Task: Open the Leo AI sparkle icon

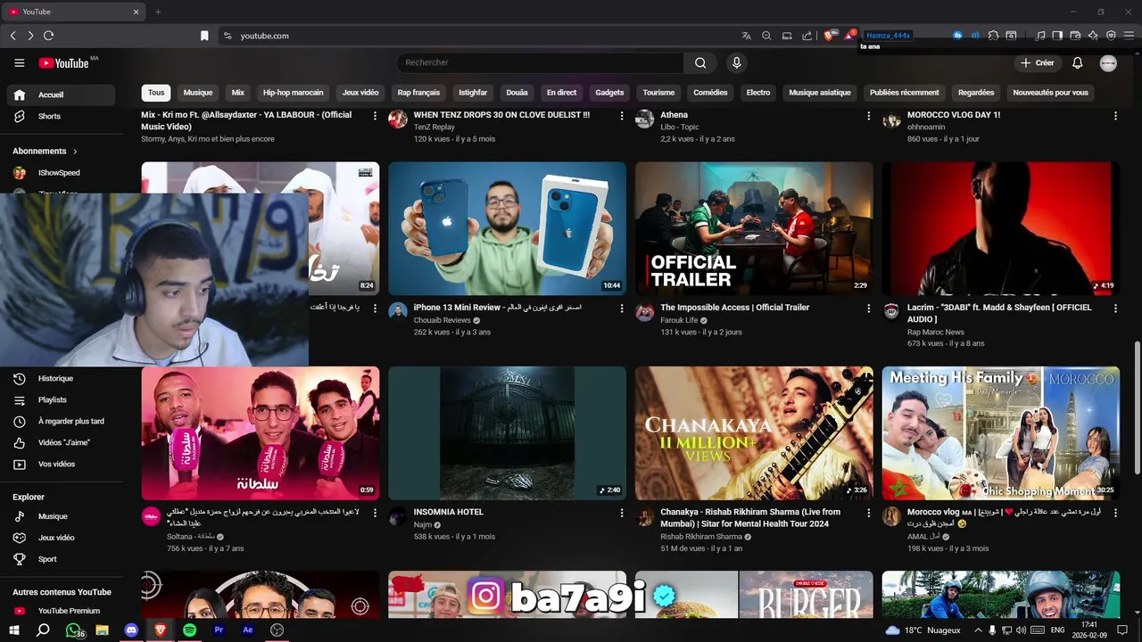Action: tap(1093, 36)
